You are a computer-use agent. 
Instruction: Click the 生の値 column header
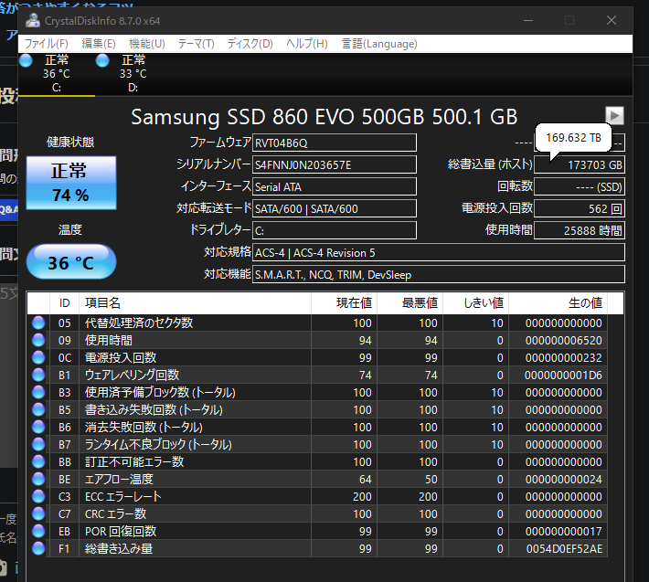(x=558, y=303)
